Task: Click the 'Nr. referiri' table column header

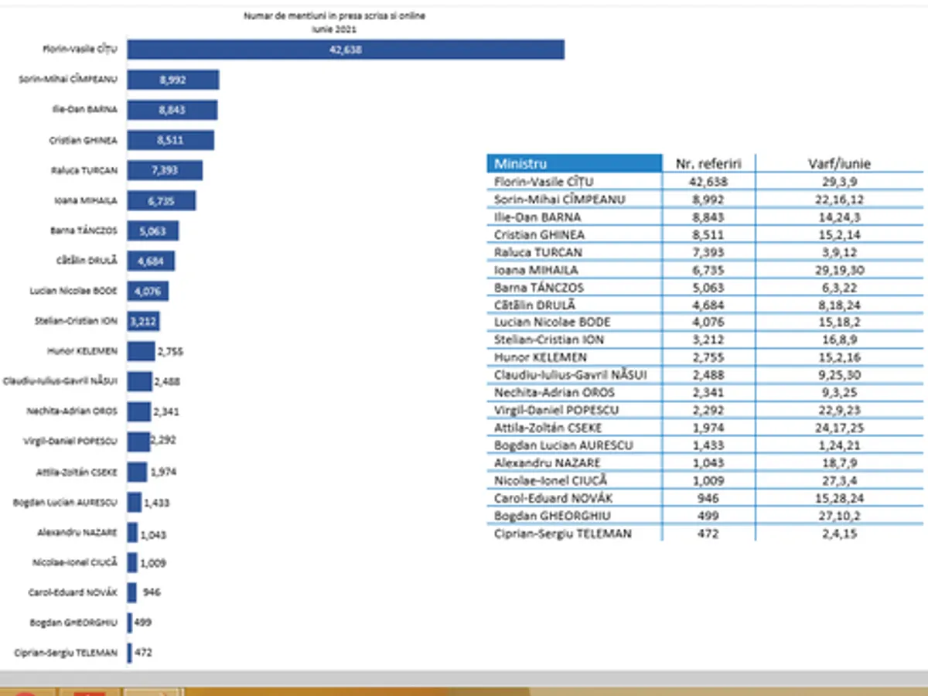Action: (x=708, y=163)
